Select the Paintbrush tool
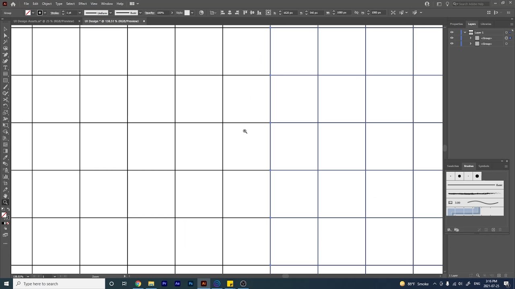The width and height of the screenshot is (515, 289). [5, 87]
